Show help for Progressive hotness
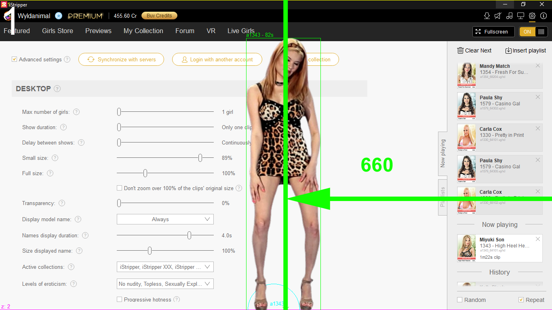Image resolution: width=552 pixels, height=310 pixels. coord(177,300)
